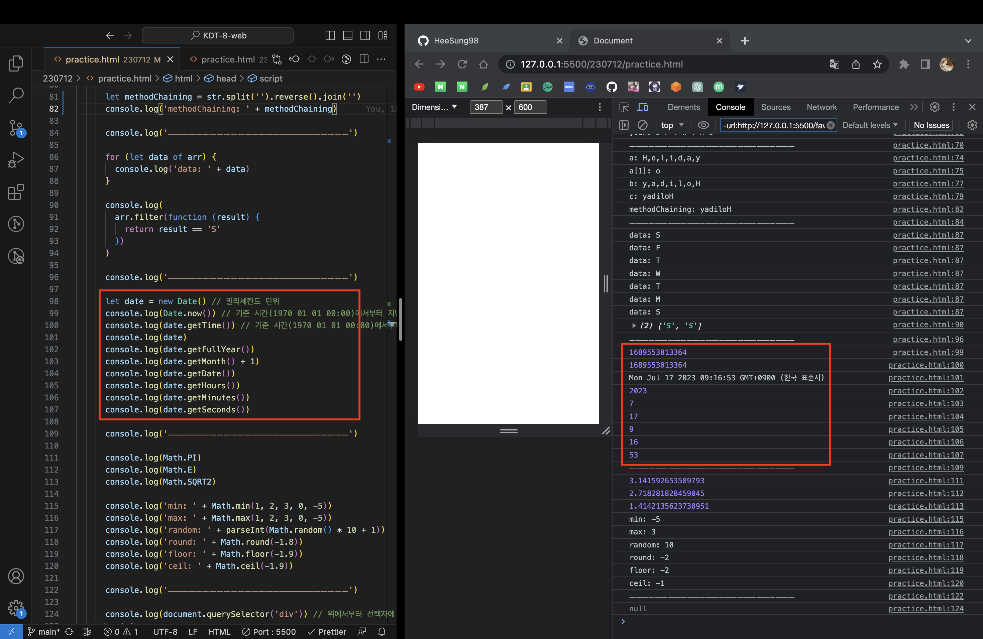Image resolution: width=983 pixels, height=639 pixels.
Task: Click the address bar URL 127.0.0.1:5500
Action: [x=602, y=64]
